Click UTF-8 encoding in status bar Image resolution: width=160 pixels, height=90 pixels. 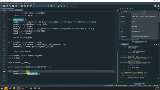point(140,85)
